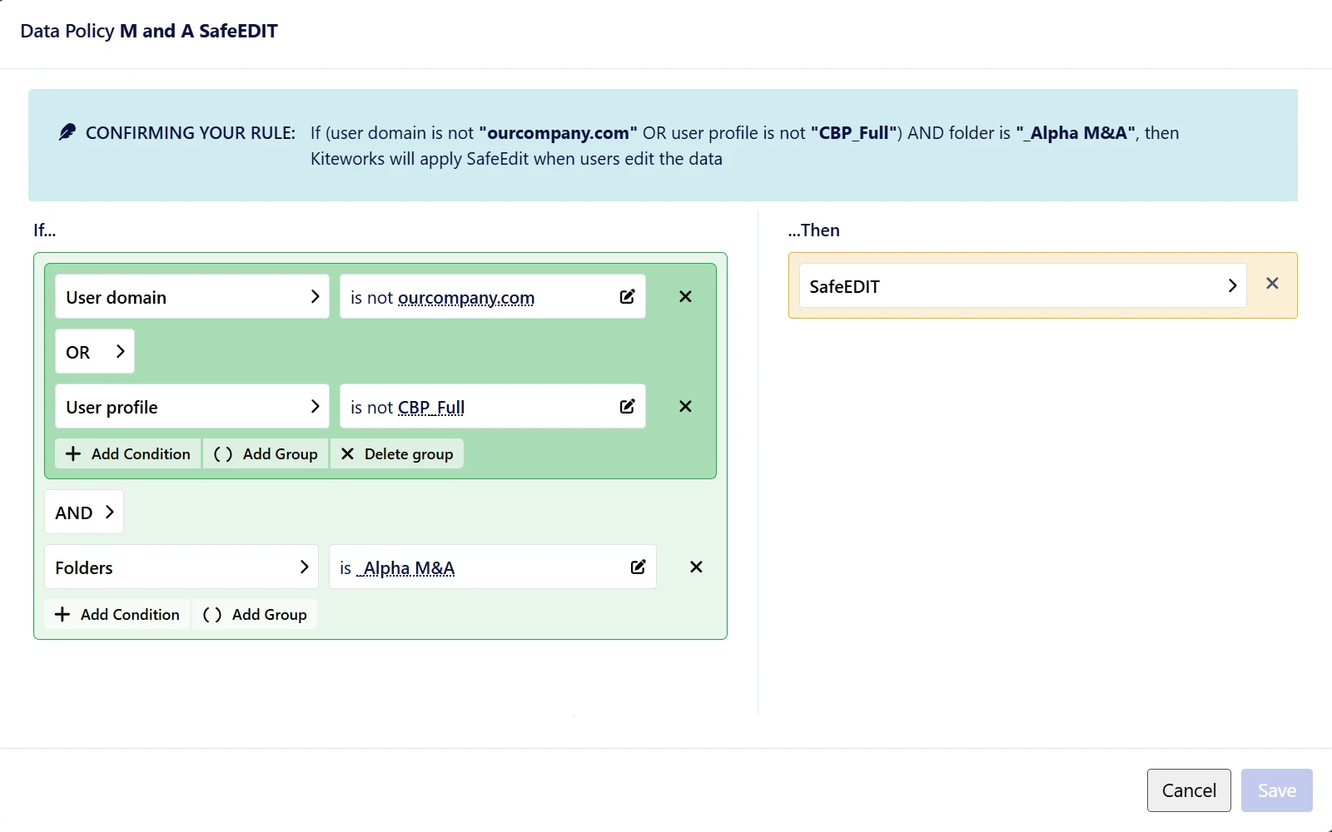Delete the inner condition group
The height and width of the screenshot is (832, 1332).
pos(397,453)
